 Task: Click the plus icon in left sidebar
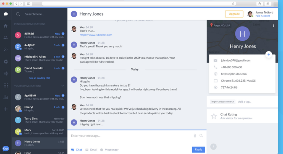[6, 109]
